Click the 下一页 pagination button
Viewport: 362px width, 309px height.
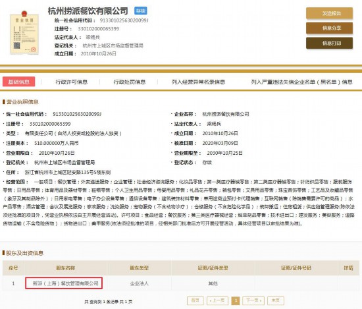tap(253, 300)
